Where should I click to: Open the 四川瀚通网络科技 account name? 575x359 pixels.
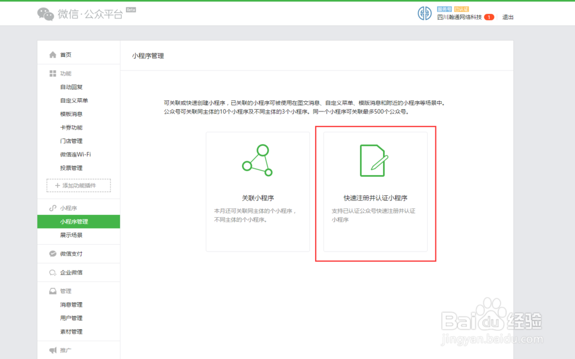click(460, 17)
